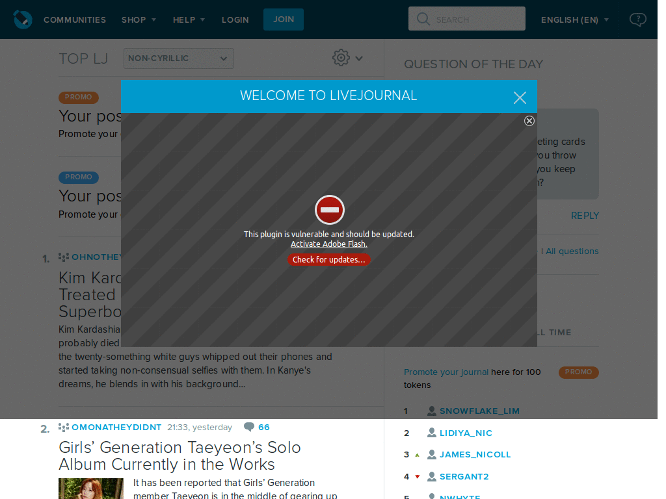Expand the chevron next to the gear
666x499 pixels.
tap(359, 58)
